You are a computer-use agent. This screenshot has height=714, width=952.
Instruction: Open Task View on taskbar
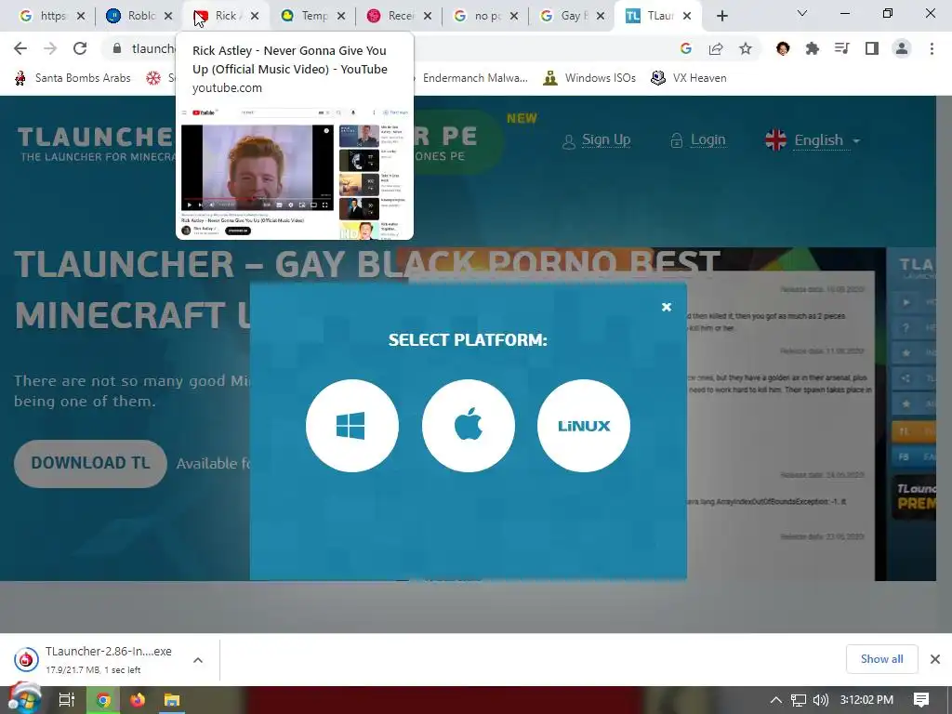[66, 700]
